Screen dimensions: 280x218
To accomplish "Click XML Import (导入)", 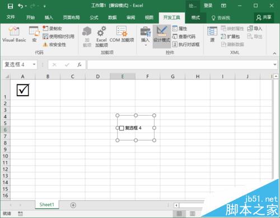I will click(x=255, y=29).
